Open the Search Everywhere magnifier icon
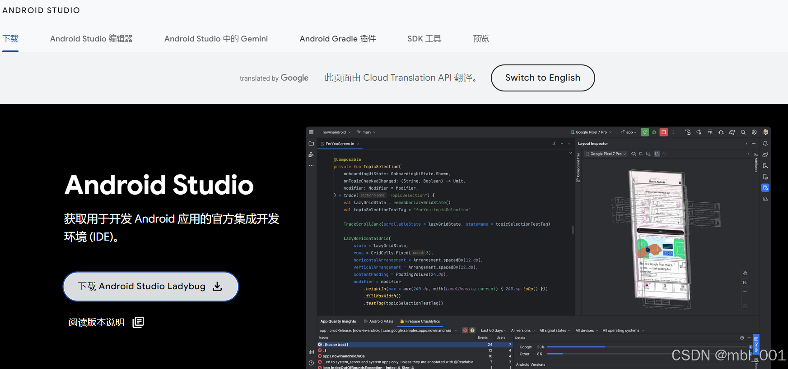The width and height of the screenshot is (788, 369). click(x=743, y=132)
